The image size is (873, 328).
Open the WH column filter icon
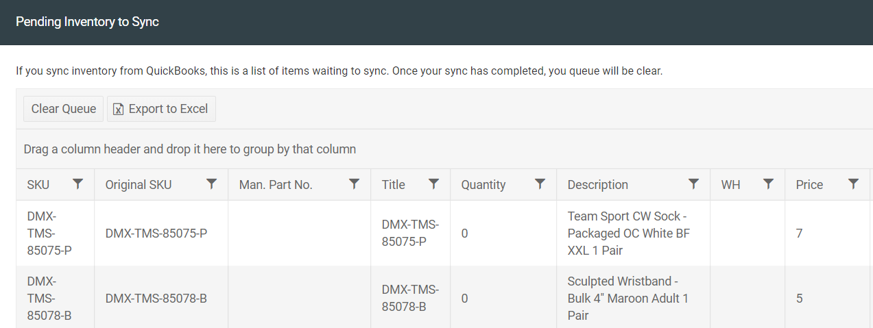pyautogui.click(x=769, y=184)
